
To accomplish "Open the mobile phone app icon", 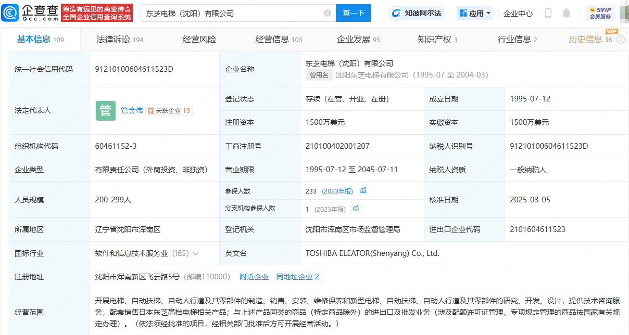I will pos(548,13).
